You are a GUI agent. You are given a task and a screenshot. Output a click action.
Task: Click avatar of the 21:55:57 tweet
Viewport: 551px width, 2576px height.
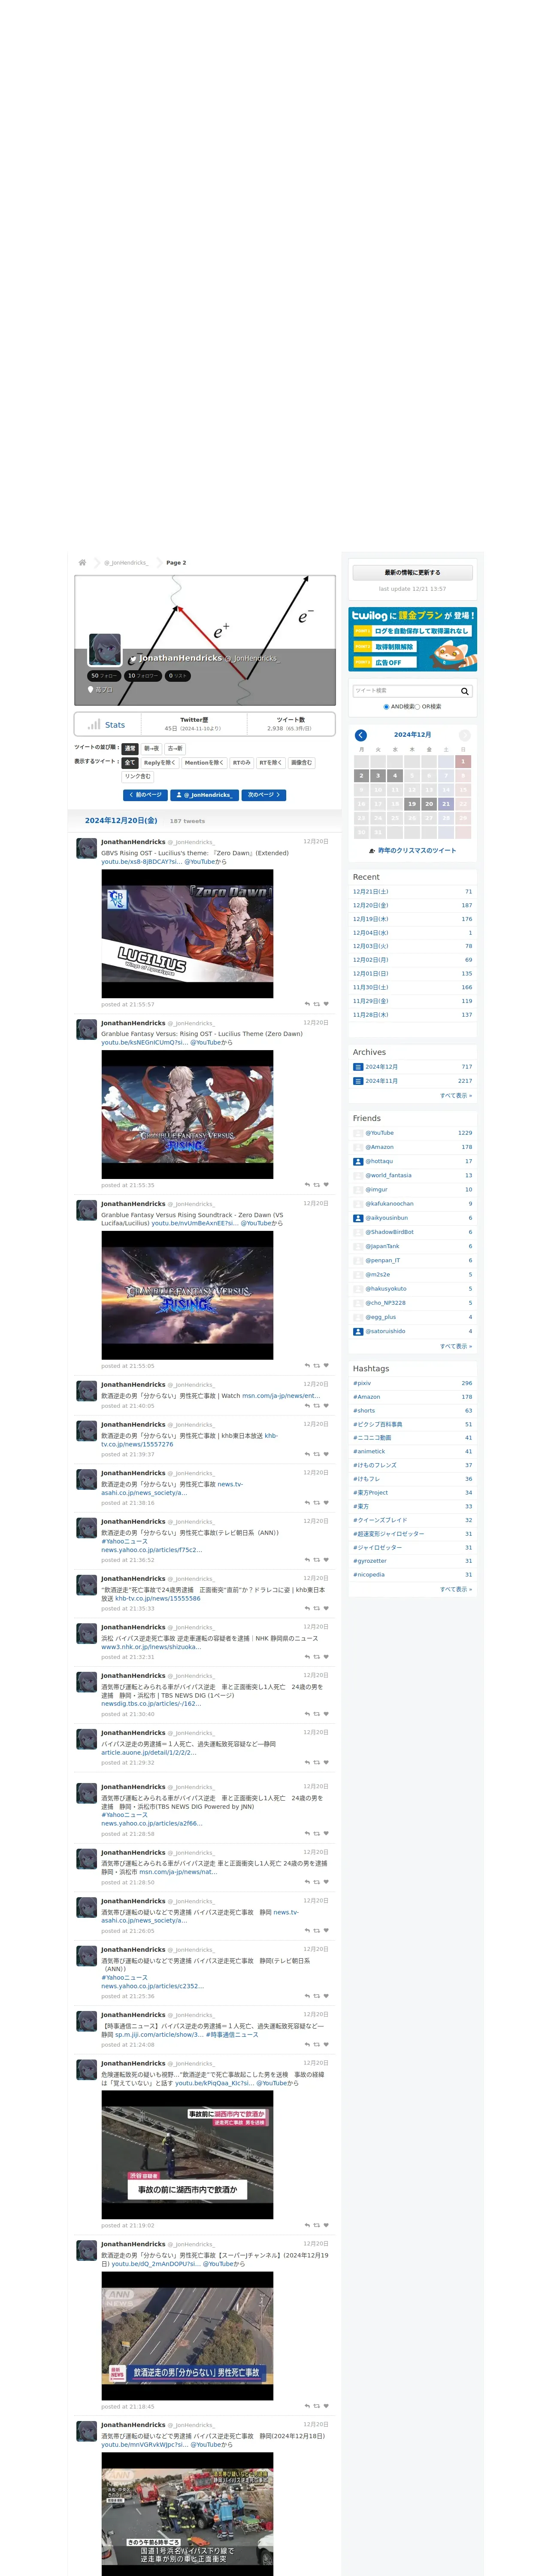pos(87,849)
